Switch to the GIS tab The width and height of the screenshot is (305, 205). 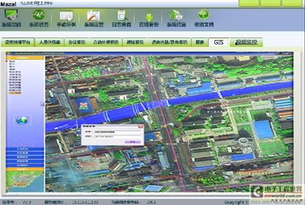pos(219,42)
